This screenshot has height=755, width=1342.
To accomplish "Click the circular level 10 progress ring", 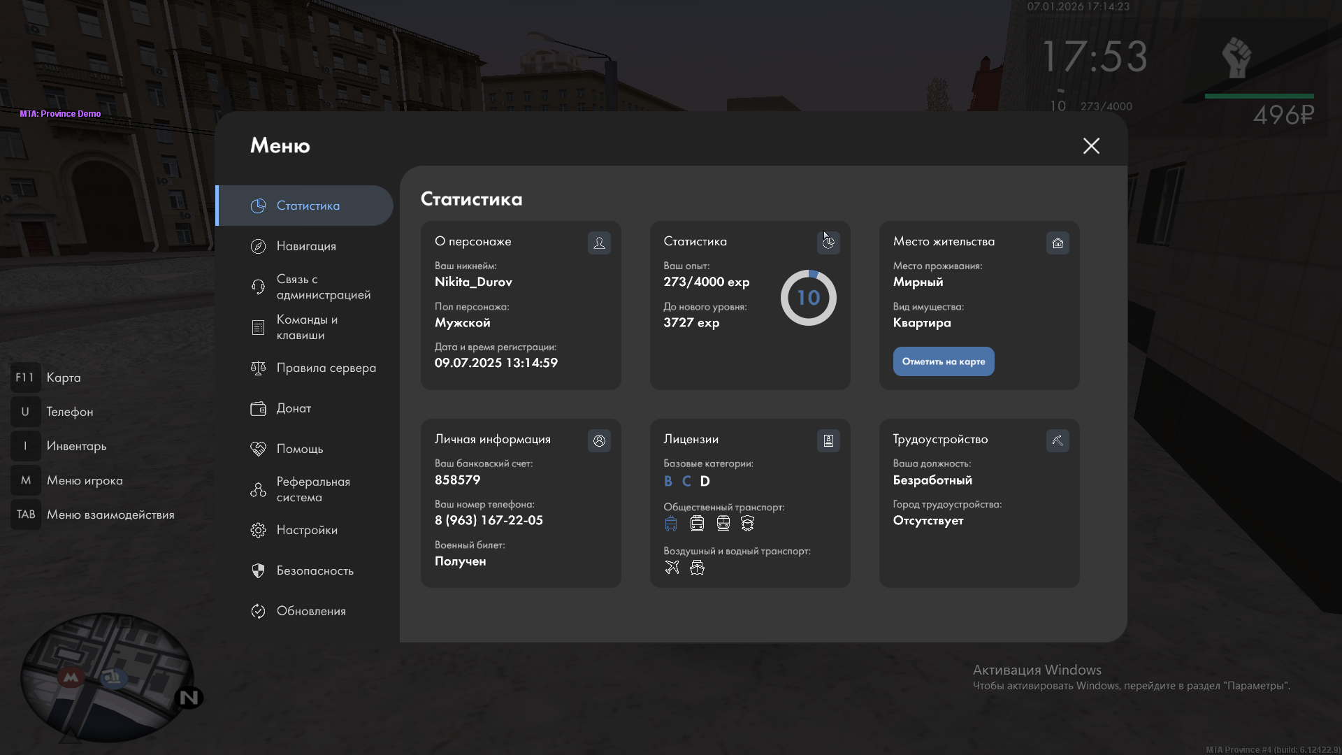I will tap(808, 298).
